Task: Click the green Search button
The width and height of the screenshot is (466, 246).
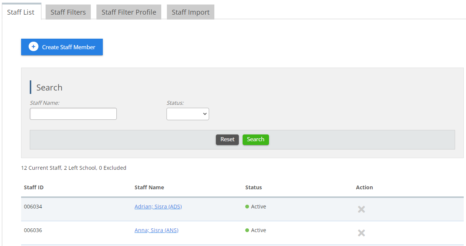Action: point(256,139)
